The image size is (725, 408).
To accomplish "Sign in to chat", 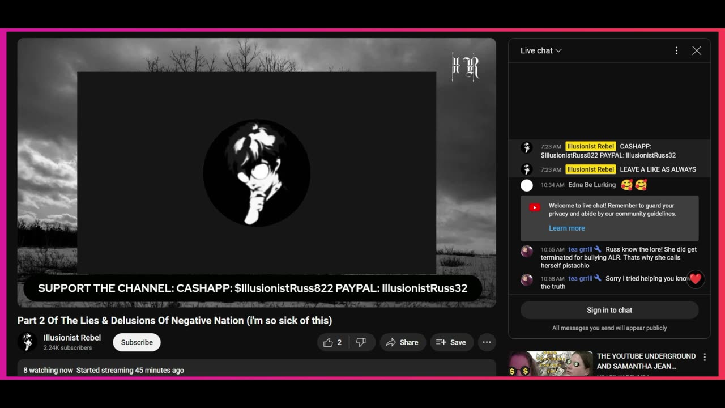I will click(x=609, y=310).
